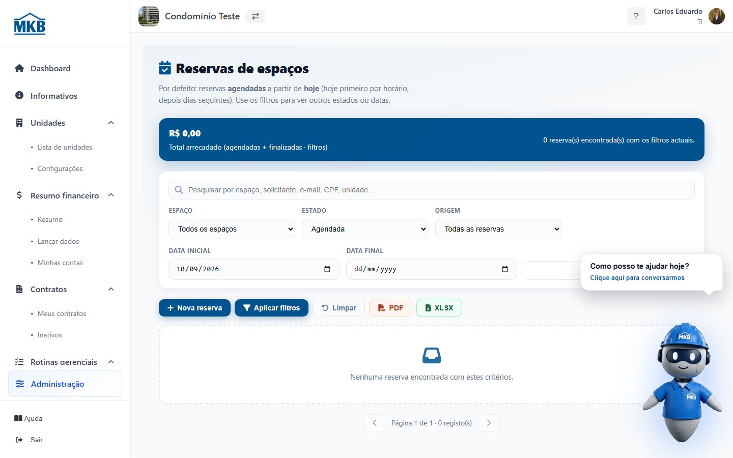The height and width of the screenshot is (458, 733).
Task: Go to the previous page of results
Action: click(375, 423)
